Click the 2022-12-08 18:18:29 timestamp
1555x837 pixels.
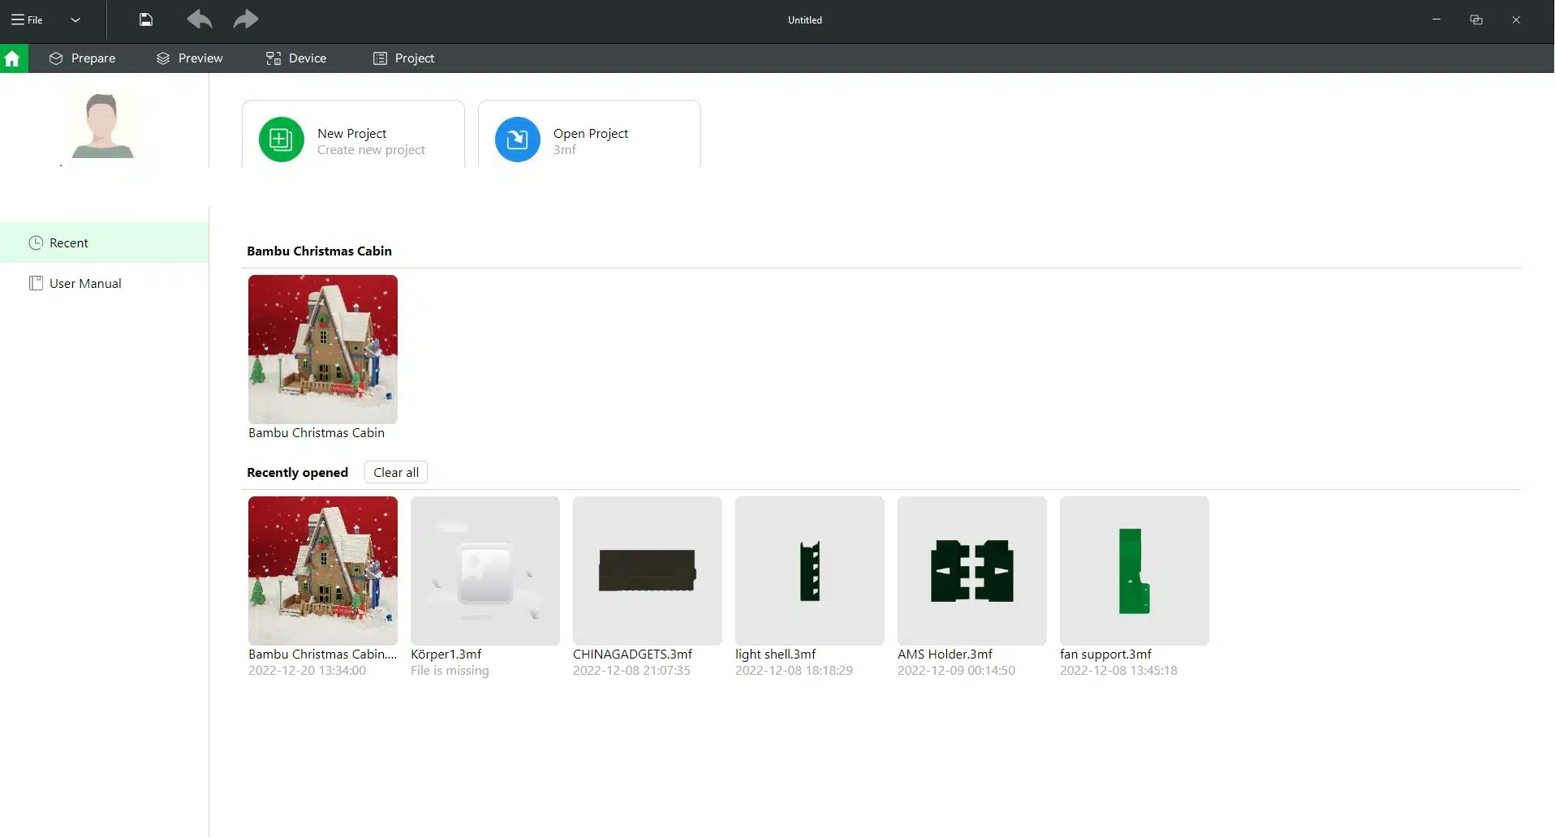pos(794,671)
